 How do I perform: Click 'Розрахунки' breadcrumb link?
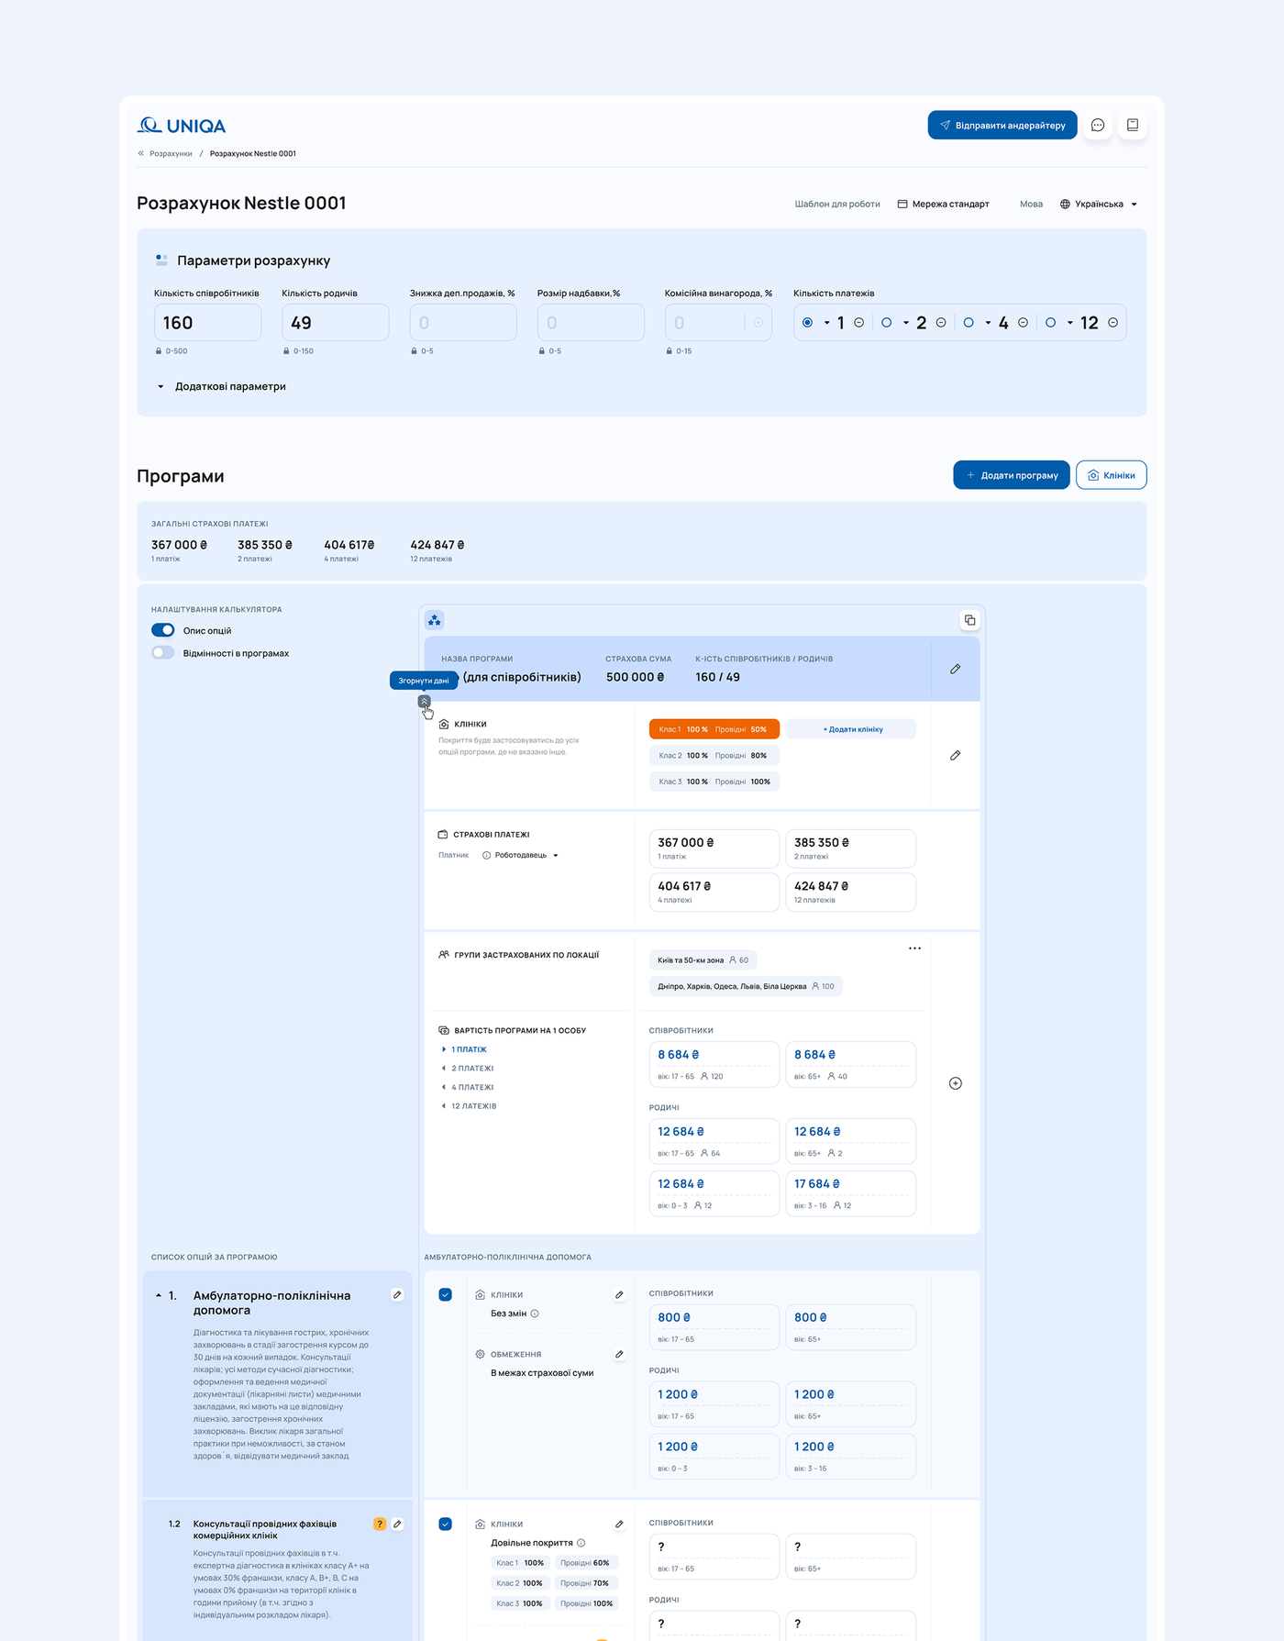(171, 153)
